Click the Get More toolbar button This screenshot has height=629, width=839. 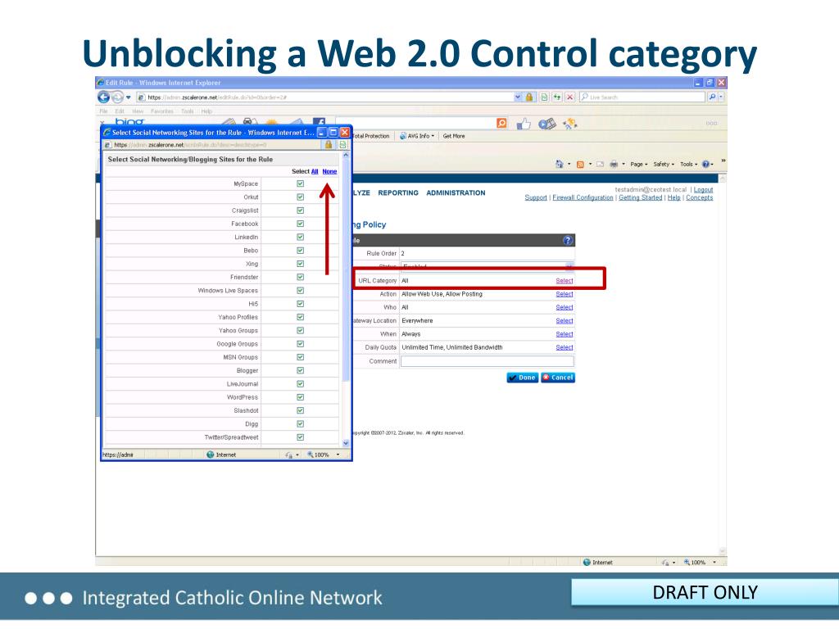point(454,136)
